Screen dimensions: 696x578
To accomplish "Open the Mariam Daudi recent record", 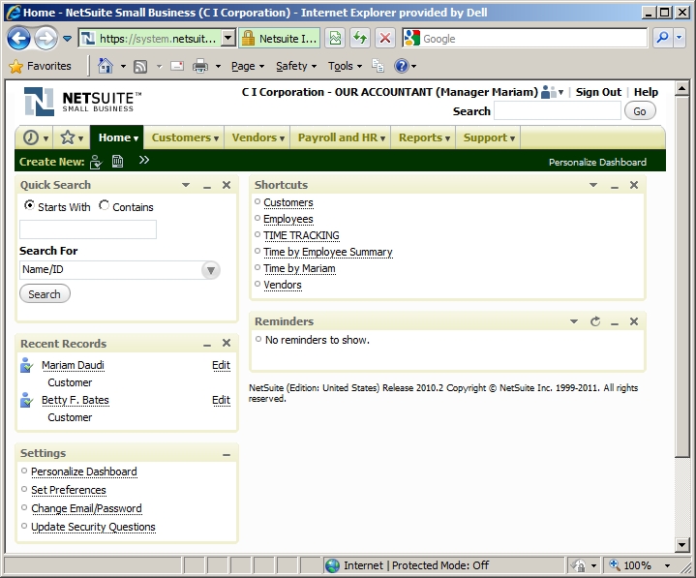I will (73, 365).
